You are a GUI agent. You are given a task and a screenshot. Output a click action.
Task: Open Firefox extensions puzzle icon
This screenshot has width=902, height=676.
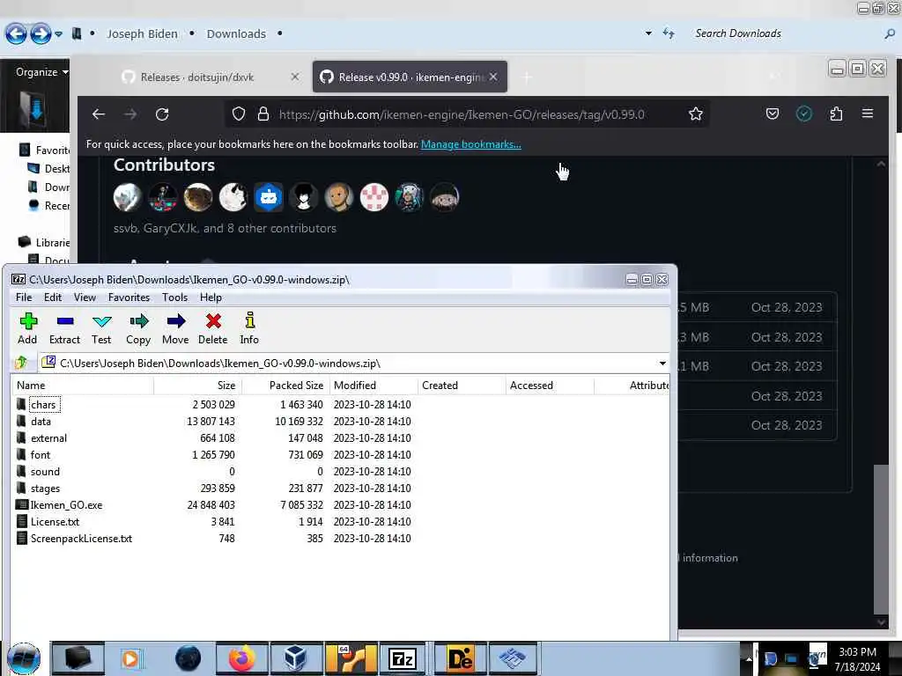point(837,114)
